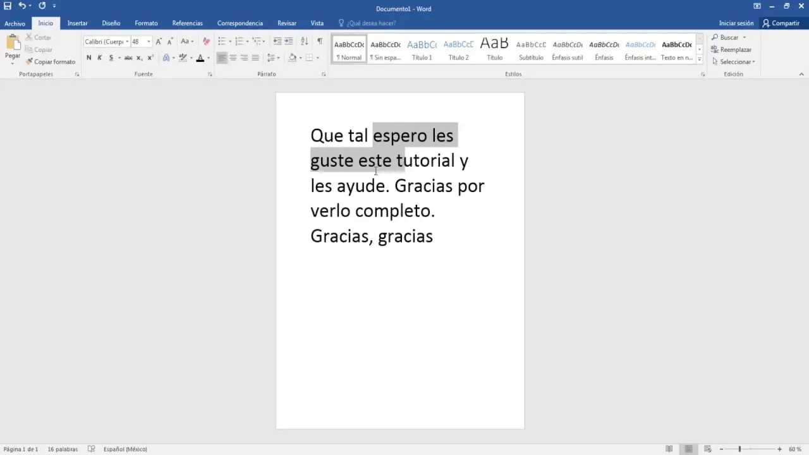809x455 pixels.
Task: Click the increase indent icon
Action: pyautogui.click(x=289, y=42)
